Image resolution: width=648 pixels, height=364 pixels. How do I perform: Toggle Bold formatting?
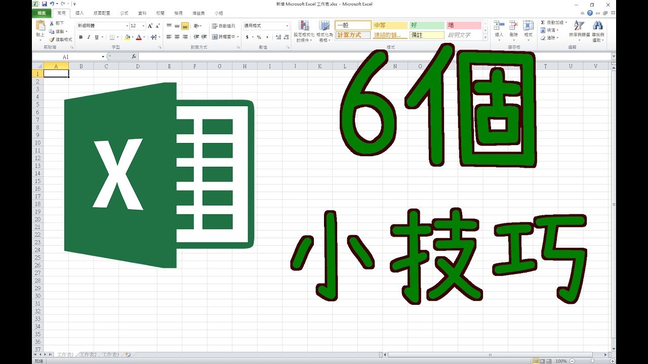(80, 37)
